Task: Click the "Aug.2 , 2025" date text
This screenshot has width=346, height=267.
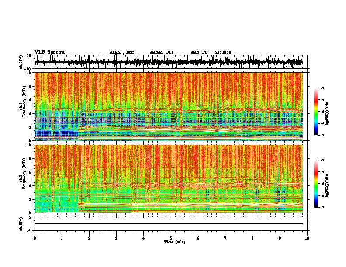Action: [x=122, y=52]
